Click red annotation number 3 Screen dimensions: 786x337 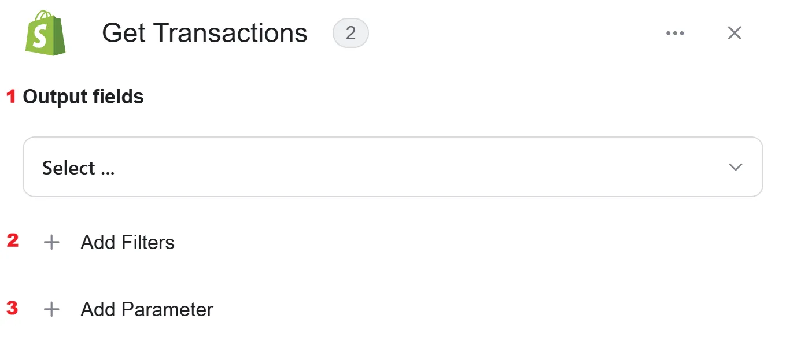pos(12,308)
